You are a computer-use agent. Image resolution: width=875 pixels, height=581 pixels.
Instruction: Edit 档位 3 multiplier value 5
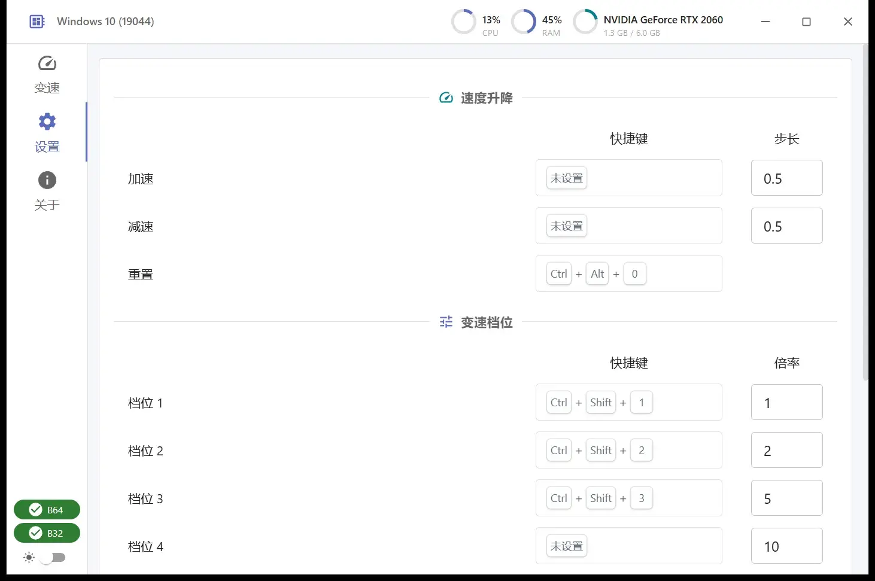(x=786, y=498)
